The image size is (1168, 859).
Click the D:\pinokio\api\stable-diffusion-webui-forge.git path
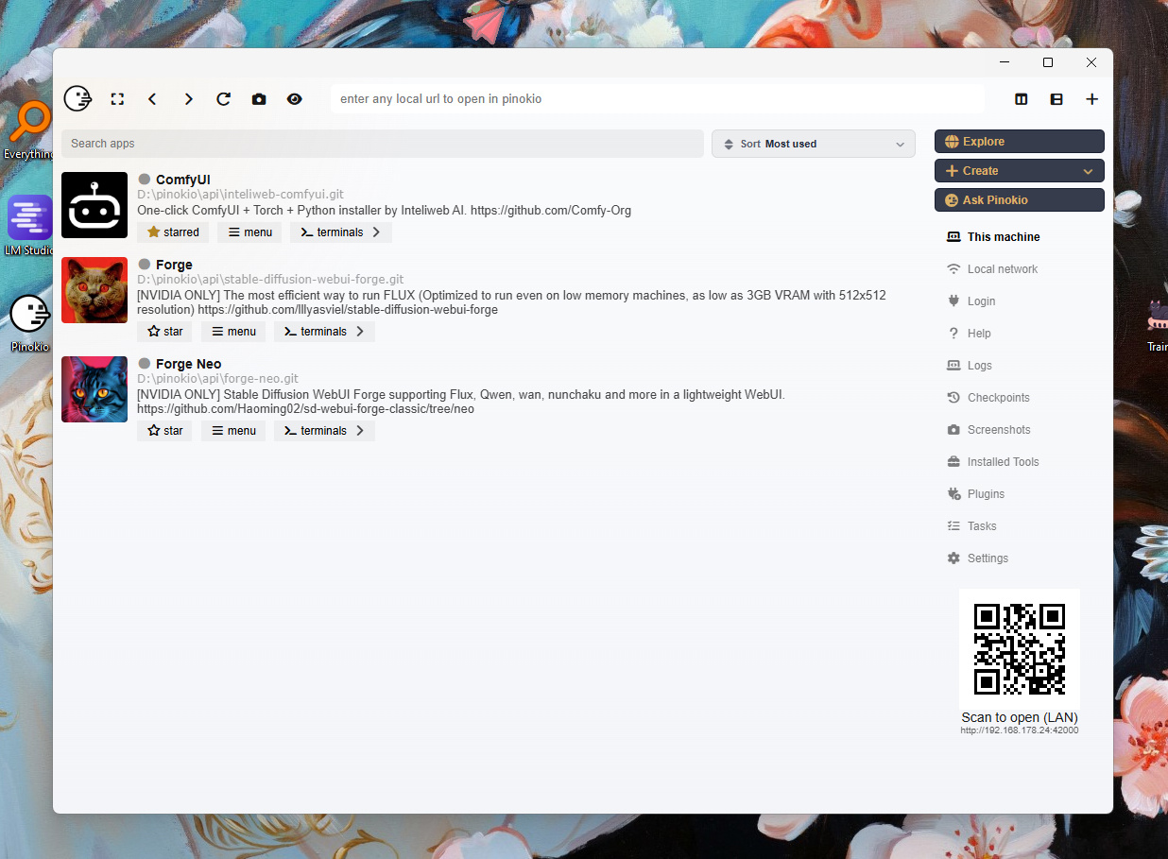click(270, 280)
